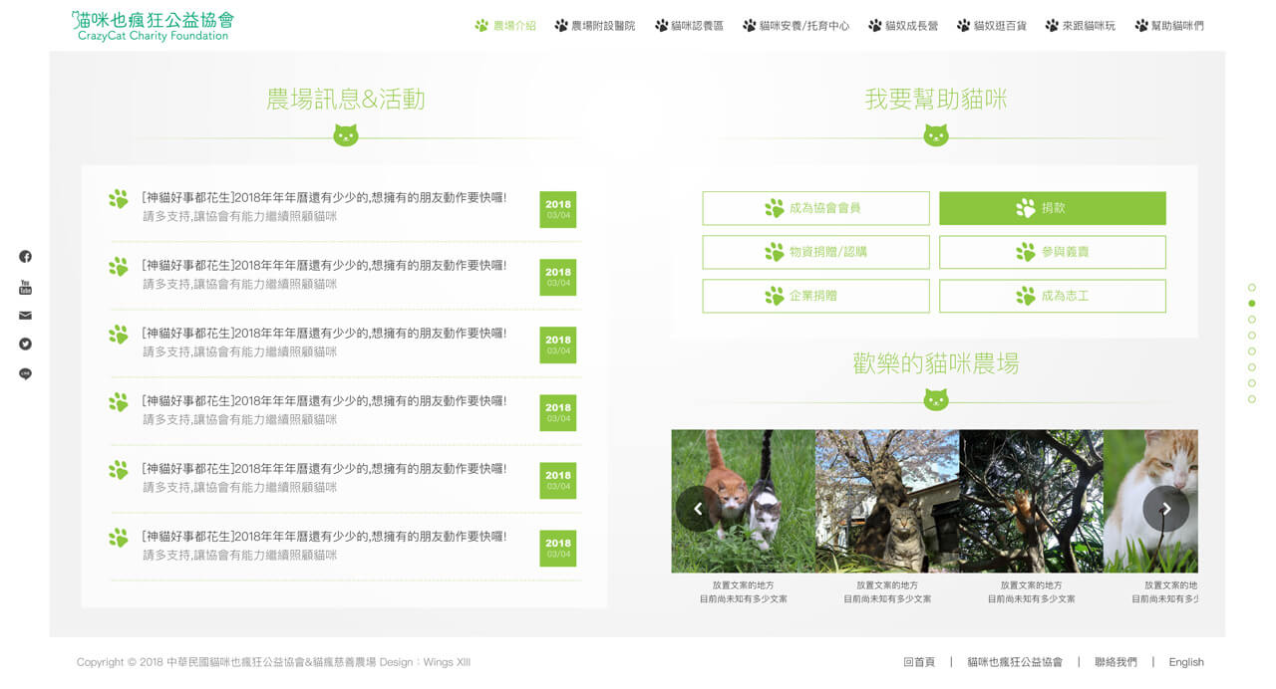Show previous photo with the carousel left arrow
This screenshot has height=689, width=1276.
(698, 509)
